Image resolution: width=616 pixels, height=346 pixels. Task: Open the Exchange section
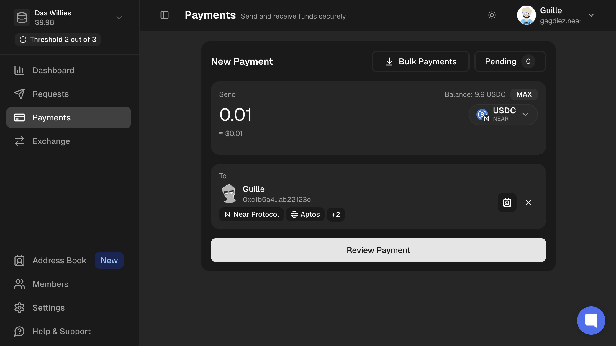click(51, 141)
